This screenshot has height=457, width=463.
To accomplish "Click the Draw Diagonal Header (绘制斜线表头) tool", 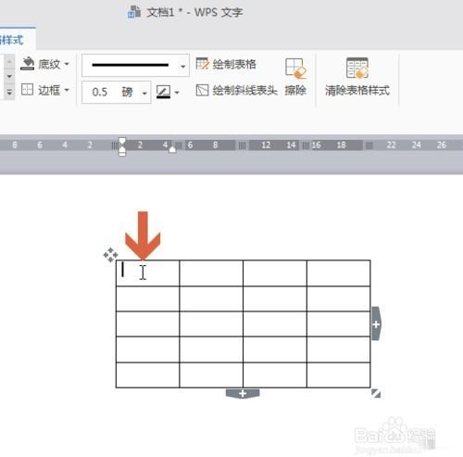I will [236, 90].
